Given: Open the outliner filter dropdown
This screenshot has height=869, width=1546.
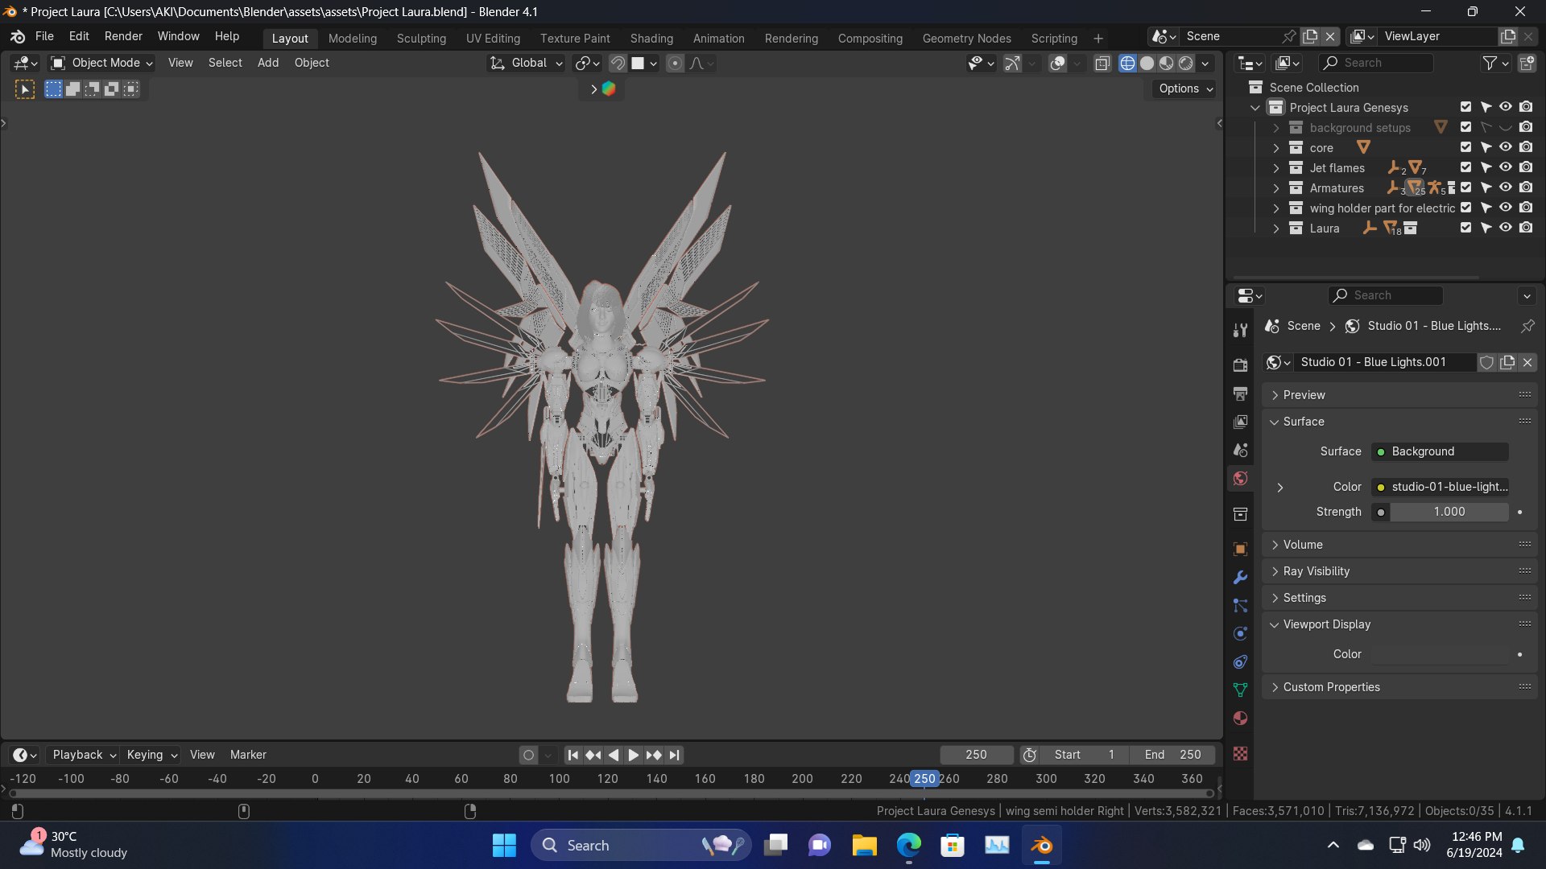Looking at the screenshot, I should [x=1495, y=63].
